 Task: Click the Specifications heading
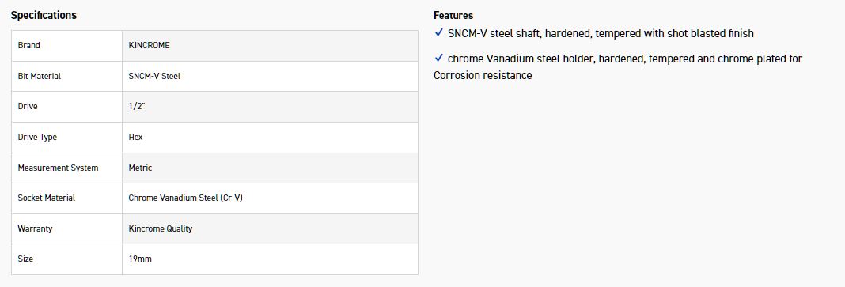coord(44,15)
